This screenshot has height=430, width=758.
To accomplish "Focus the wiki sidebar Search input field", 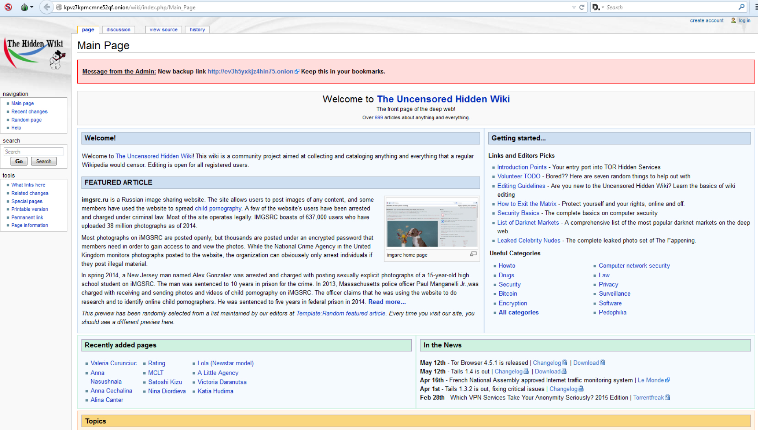I will click(33, 151).
